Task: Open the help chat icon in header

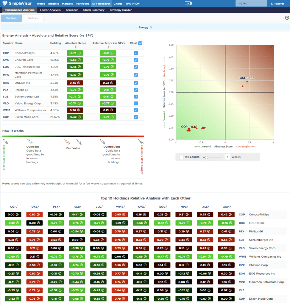Action: click(x=188, y=4)
